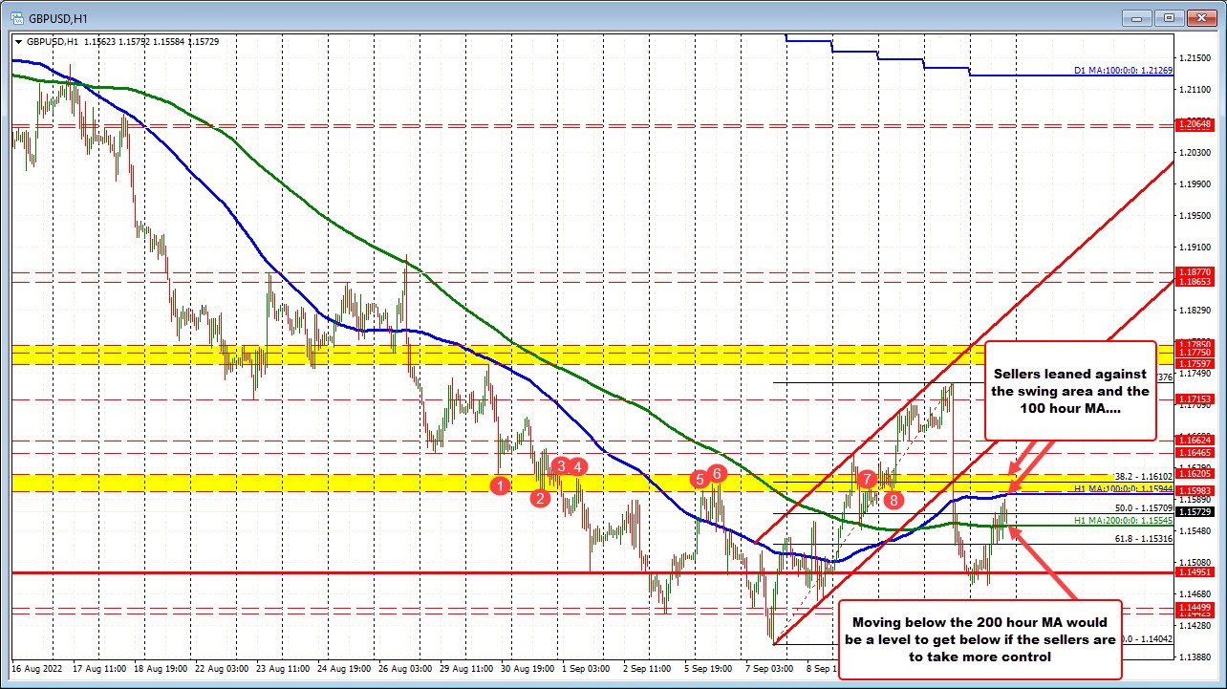Select circled marker 8 below marker 7

(893, 499)
